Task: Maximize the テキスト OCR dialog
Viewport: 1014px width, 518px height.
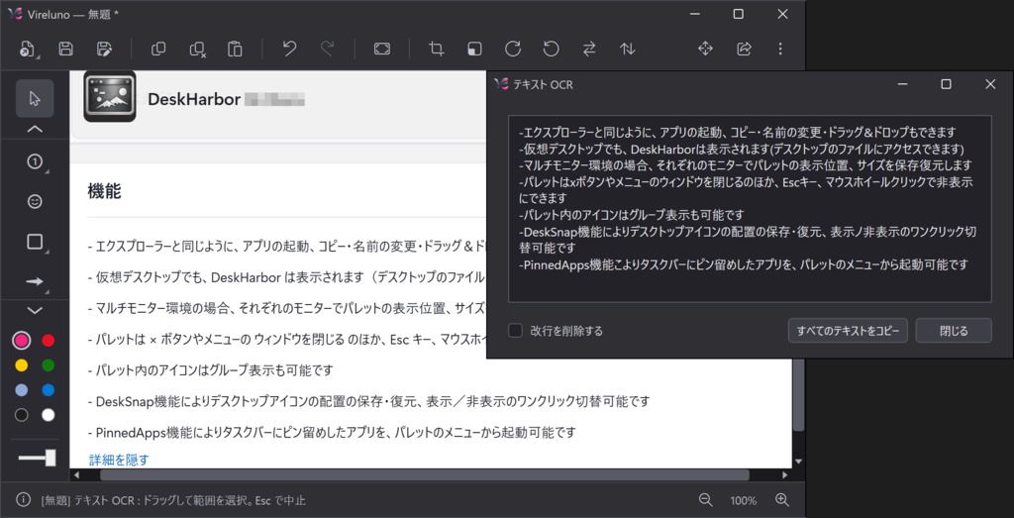Action: 946,84
